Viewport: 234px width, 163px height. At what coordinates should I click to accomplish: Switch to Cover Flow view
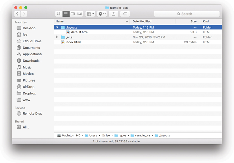click(x=80, y=14)
